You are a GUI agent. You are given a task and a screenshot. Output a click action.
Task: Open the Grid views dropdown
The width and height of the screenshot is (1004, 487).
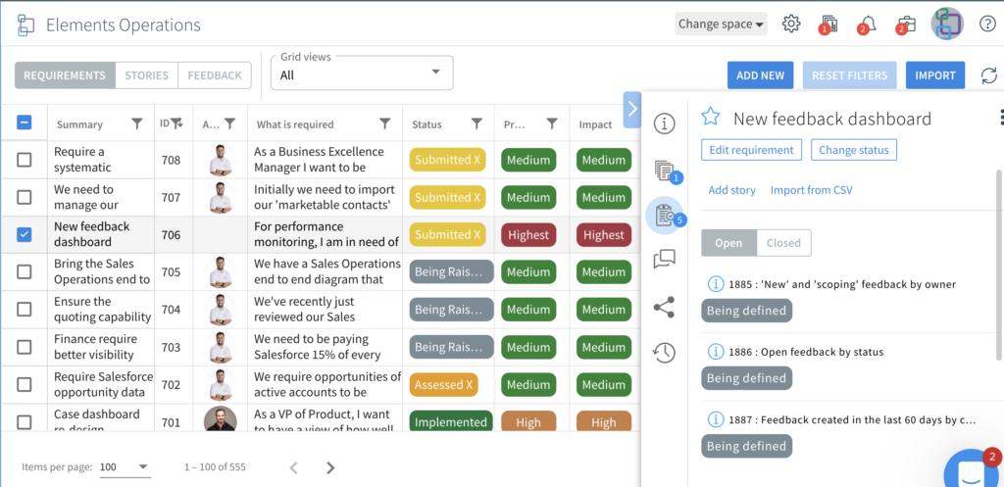[x=362, y=73]
